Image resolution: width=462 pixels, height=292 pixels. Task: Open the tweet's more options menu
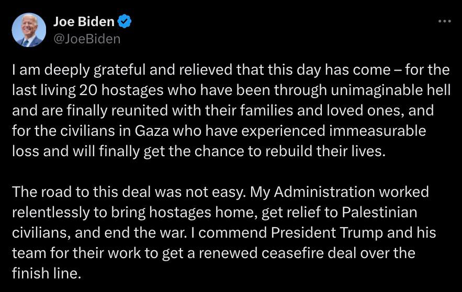[x=444, y=21]
